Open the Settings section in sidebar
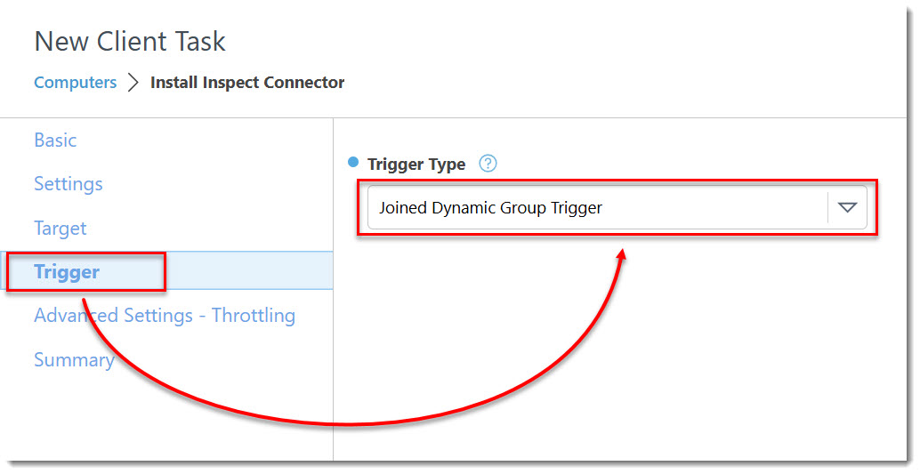This screenshot has height=474, width=920. point(68,184)
